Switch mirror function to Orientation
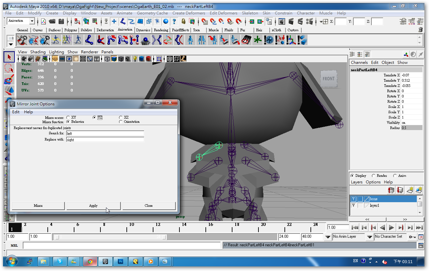 coord(121,121)
